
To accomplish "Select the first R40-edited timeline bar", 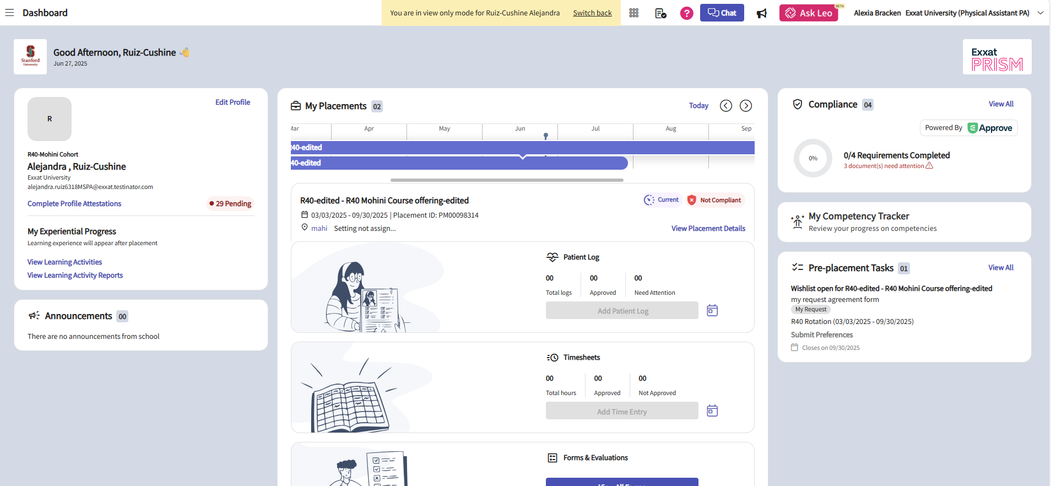I will click(x=522, y=148).
